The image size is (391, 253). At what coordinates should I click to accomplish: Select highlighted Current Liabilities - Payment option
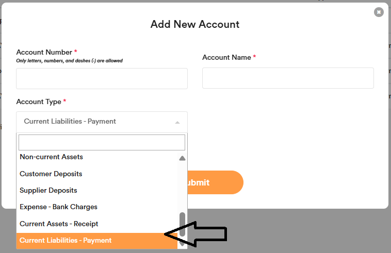(66, 241)
